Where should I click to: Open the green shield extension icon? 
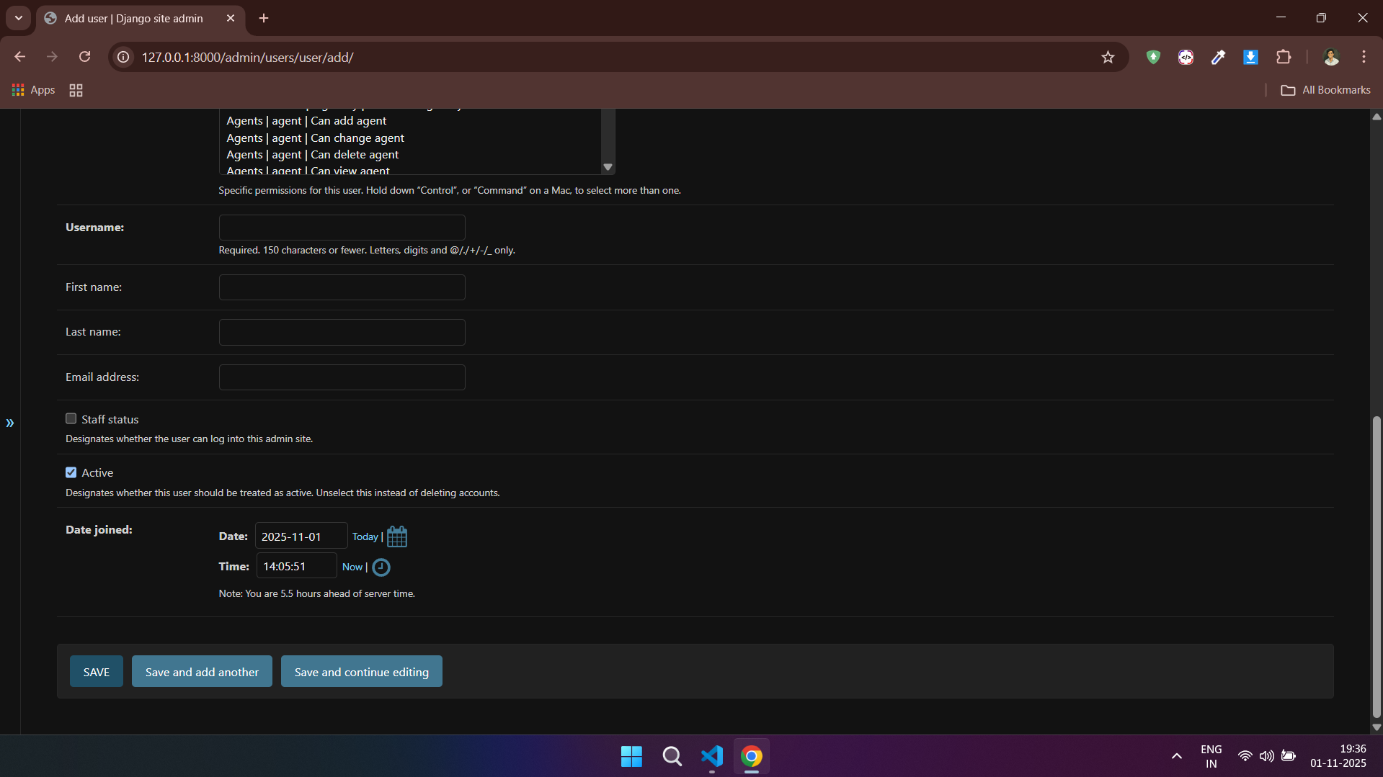1153,58
